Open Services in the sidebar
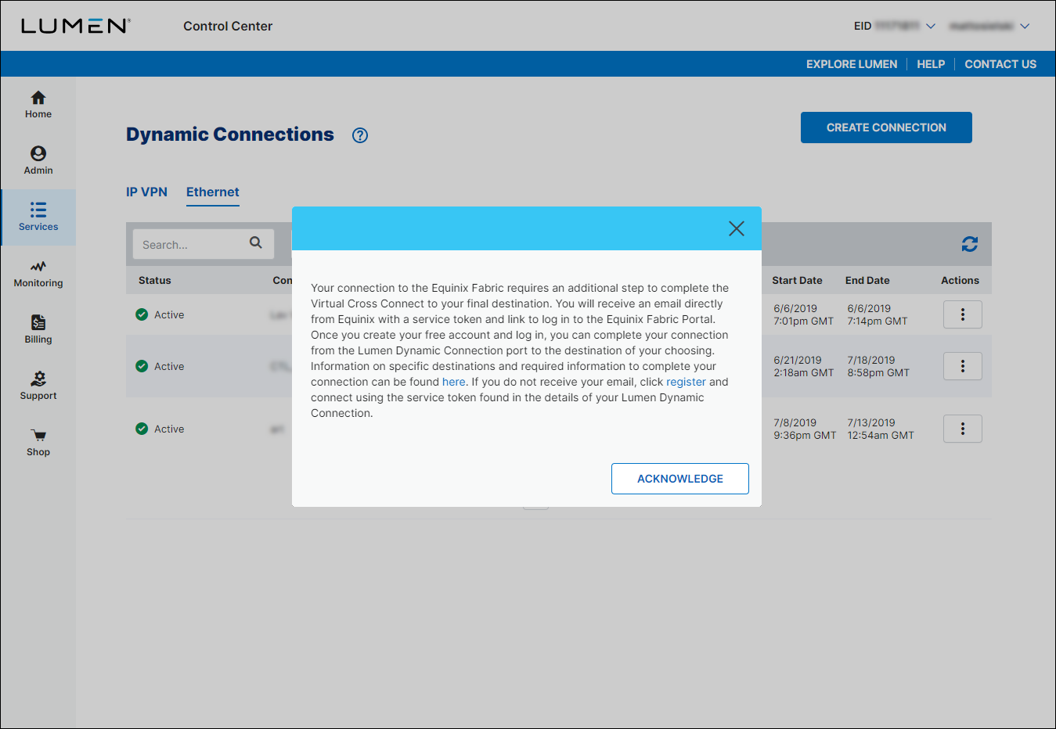The width and height of the screenshot is (1056, 729). tap(38, 217)
